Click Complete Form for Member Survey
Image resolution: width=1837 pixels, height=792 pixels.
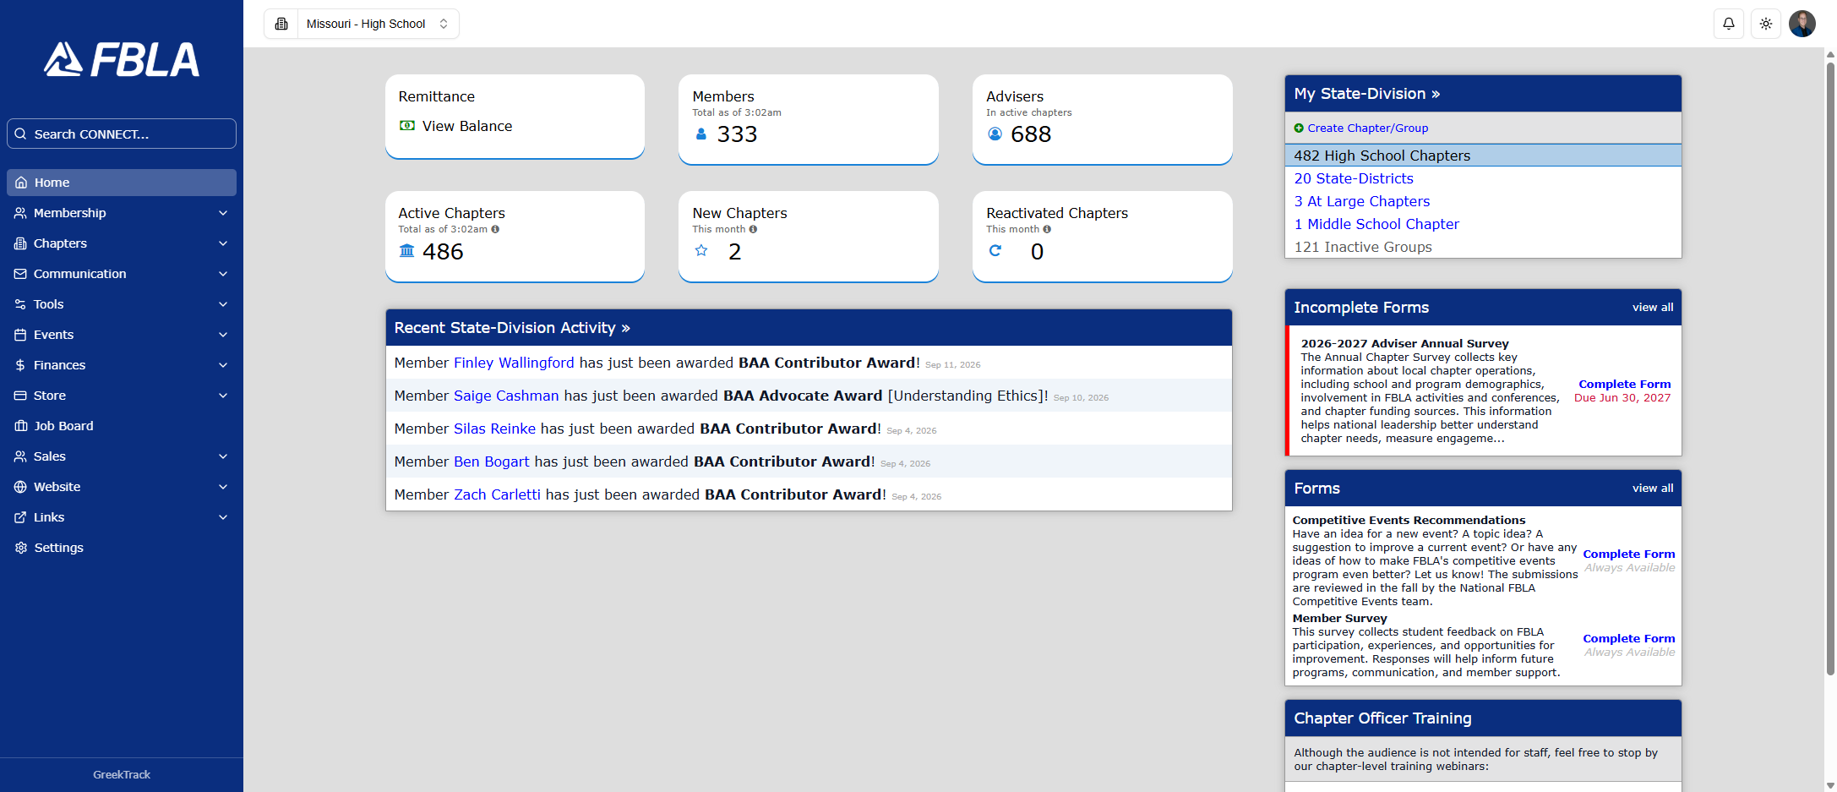(x=1628, y=638)
